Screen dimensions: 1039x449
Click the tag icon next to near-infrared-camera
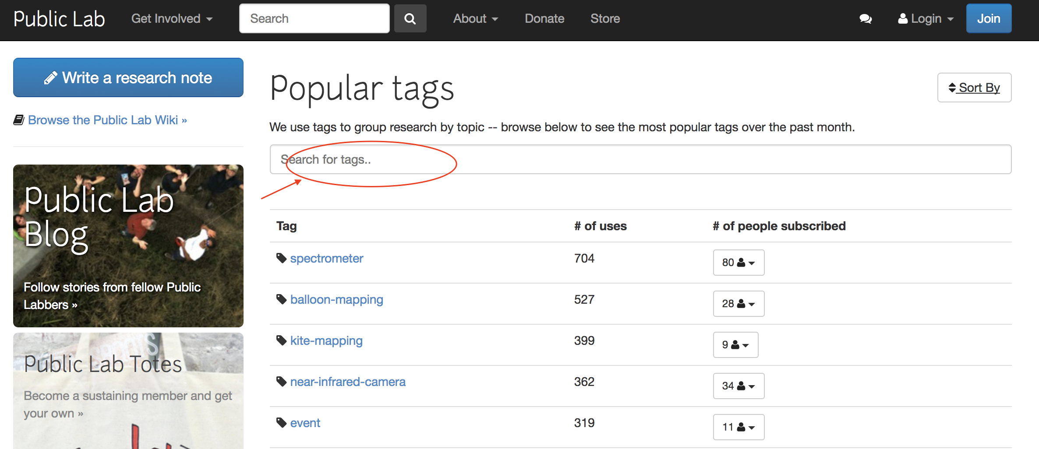click(281, 381)
